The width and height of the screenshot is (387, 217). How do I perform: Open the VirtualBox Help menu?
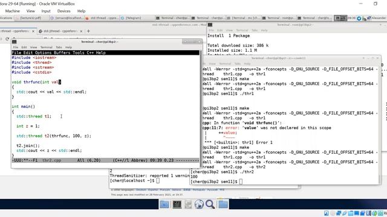[81, 11]
